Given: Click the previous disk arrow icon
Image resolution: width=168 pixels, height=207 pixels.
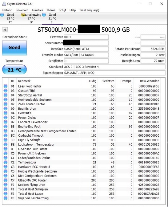Looking at the screenshot, I should pos(5,30).
